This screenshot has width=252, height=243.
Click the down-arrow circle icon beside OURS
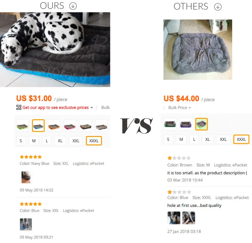(x=73, y=6)
